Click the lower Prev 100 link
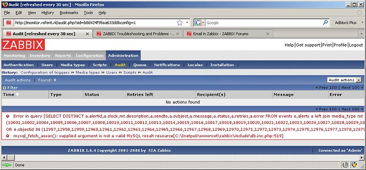Viewport: 366px width, 170px height. [x=326, y=109]
